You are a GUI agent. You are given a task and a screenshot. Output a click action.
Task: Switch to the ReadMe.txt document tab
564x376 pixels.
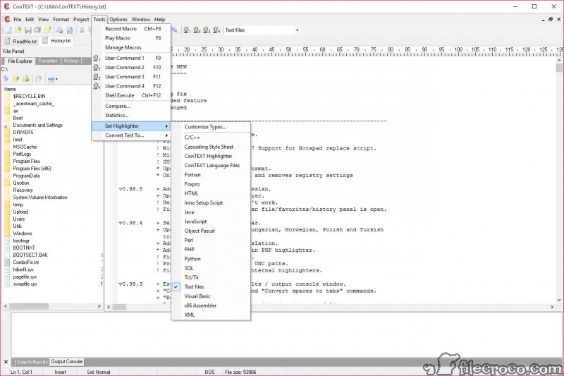tap(21, 42)
